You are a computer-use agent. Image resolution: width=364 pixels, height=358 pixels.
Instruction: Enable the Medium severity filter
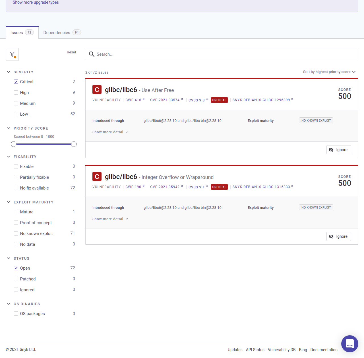(16, 103)
